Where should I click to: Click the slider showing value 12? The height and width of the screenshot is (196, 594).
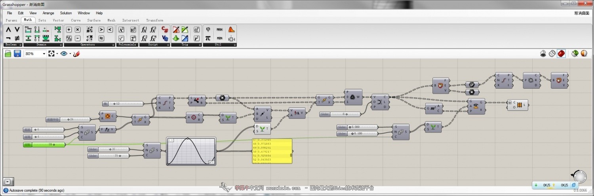(123, 104)
